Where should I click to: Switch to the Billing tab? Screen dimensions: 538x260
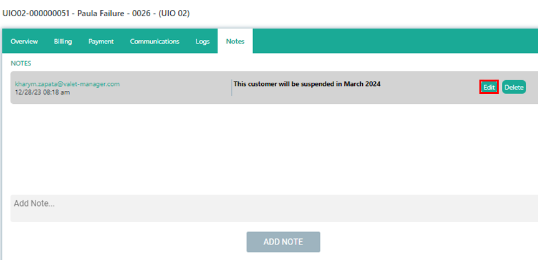click(63, 42)
